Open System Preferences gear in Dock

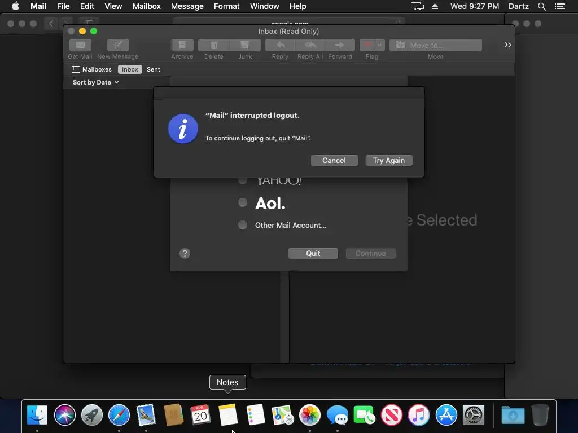(x=474, y=414)
